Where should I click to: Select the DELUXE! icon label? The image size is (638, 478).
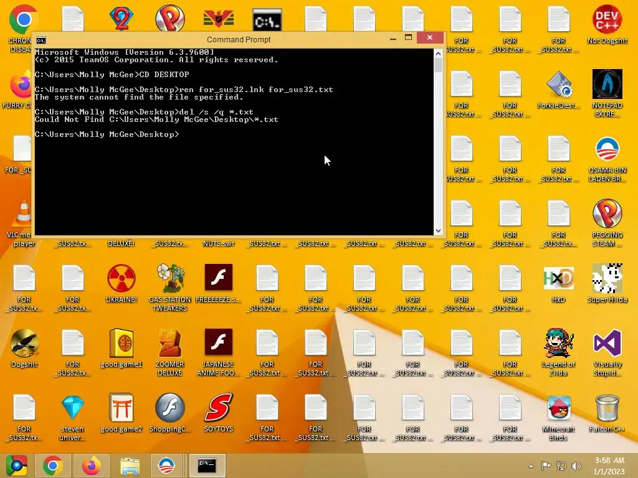click(x=121, y=243)
